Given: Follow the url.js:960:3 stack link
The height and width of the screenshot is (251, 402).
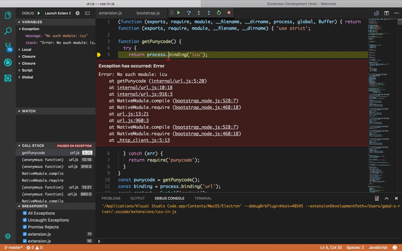Looking at the screenshot, I should point(133,120).
